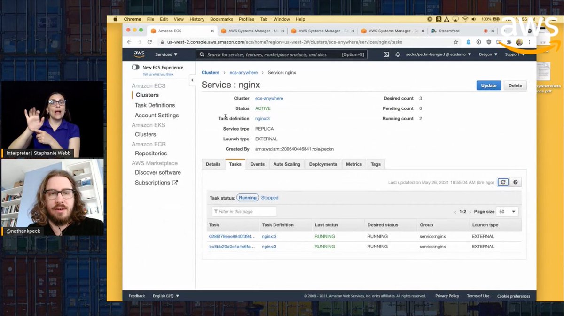Click the AWS logo home icon
564x316 pixels.
coord(139,54)
